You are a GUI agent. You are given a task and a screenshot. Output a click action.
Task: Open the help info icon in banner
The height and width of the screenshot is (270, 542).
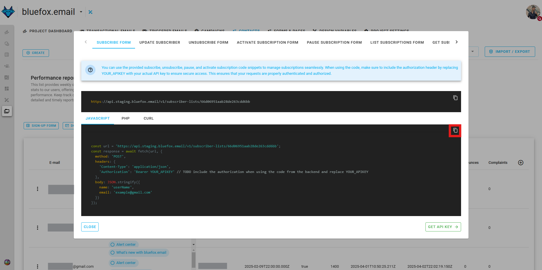click(x=90, y=70)
